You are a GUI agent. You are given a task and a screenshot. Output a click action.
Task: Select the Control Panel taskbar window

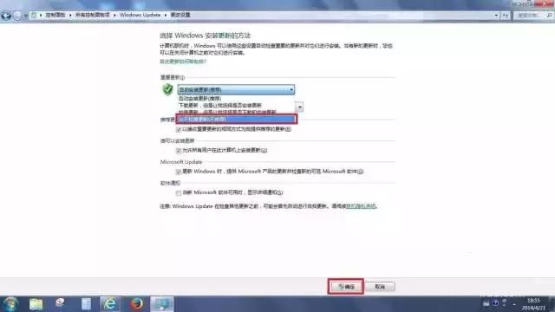[x=162, y=304]
